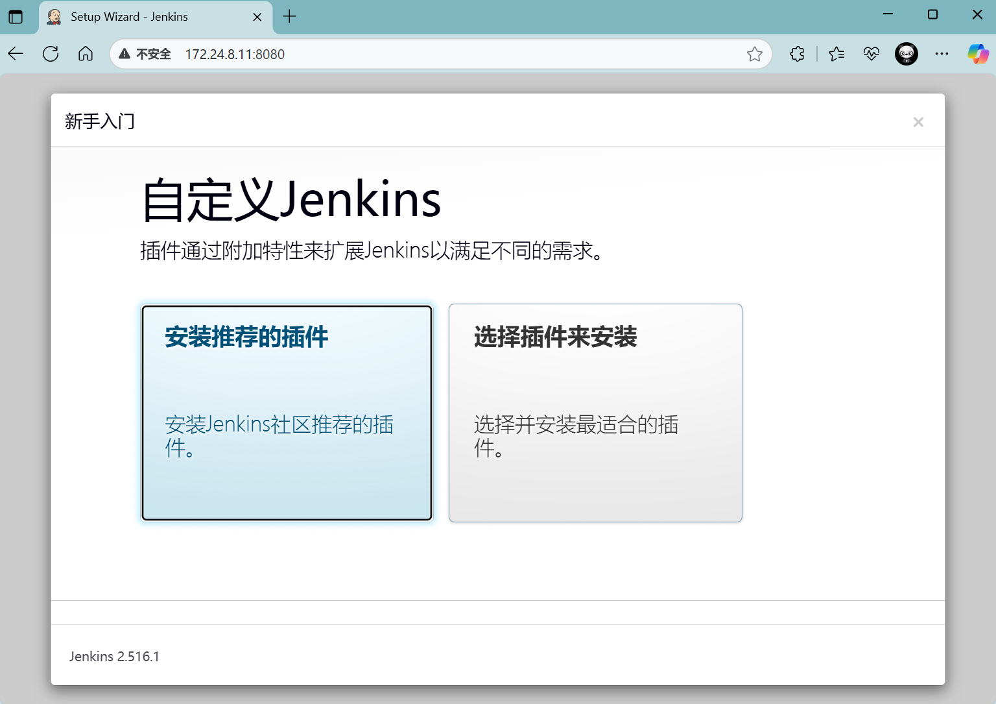This screenshot has height=704, width=996.
Task: Launch the Copilot sidebar
Action: [978, 54]
